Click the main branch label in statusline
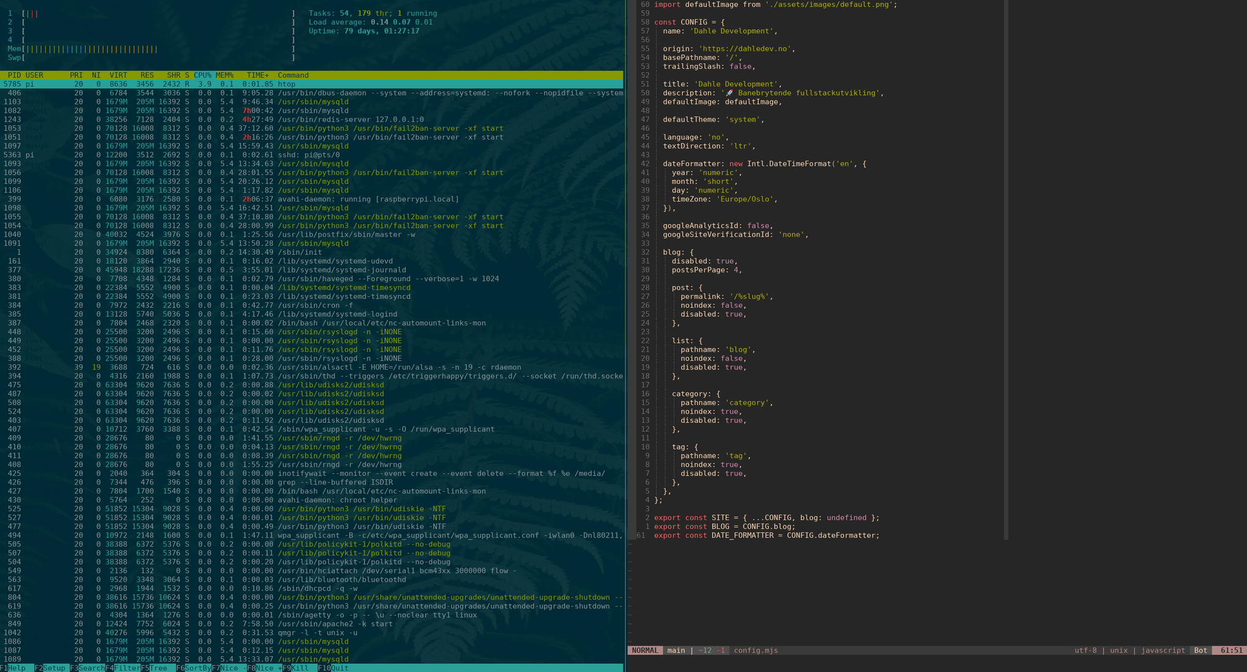 pos(675,651)
